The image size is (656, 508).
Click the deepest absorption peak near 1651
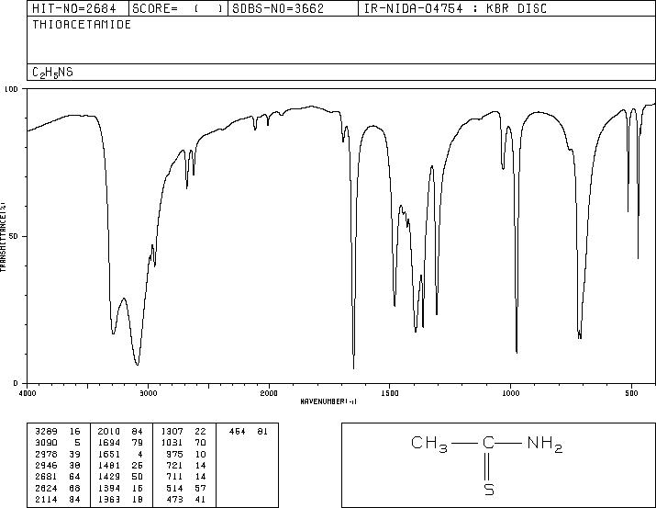point(354,367)
